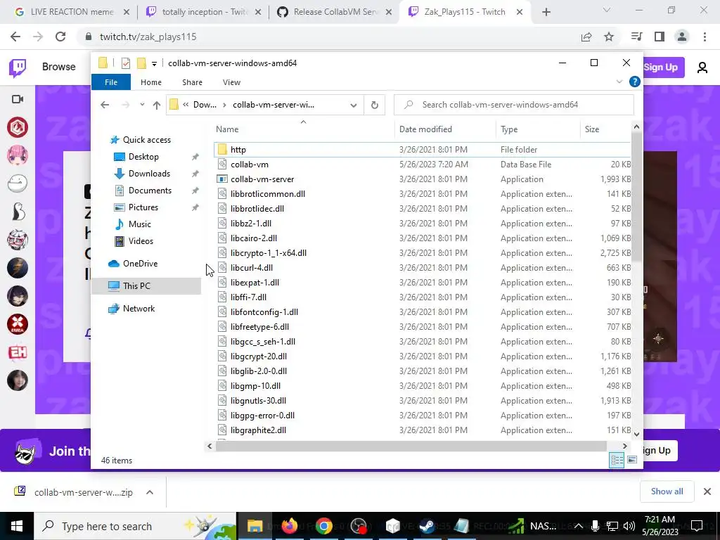Open the download item options chevron
The width and height of the screenshot is (720, 540).
click(x=150, y=492)
